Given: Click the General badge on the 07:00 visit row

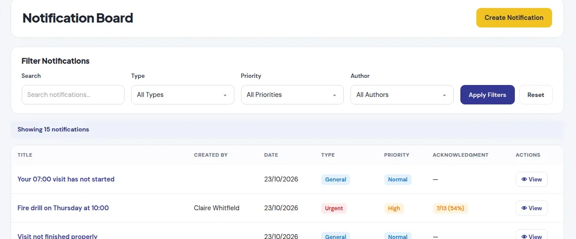Looking at the screenshot, I should coord(335,179).
